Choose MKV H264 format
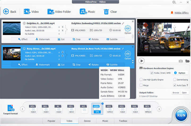191x126 pixels. (x=46, y=109)
